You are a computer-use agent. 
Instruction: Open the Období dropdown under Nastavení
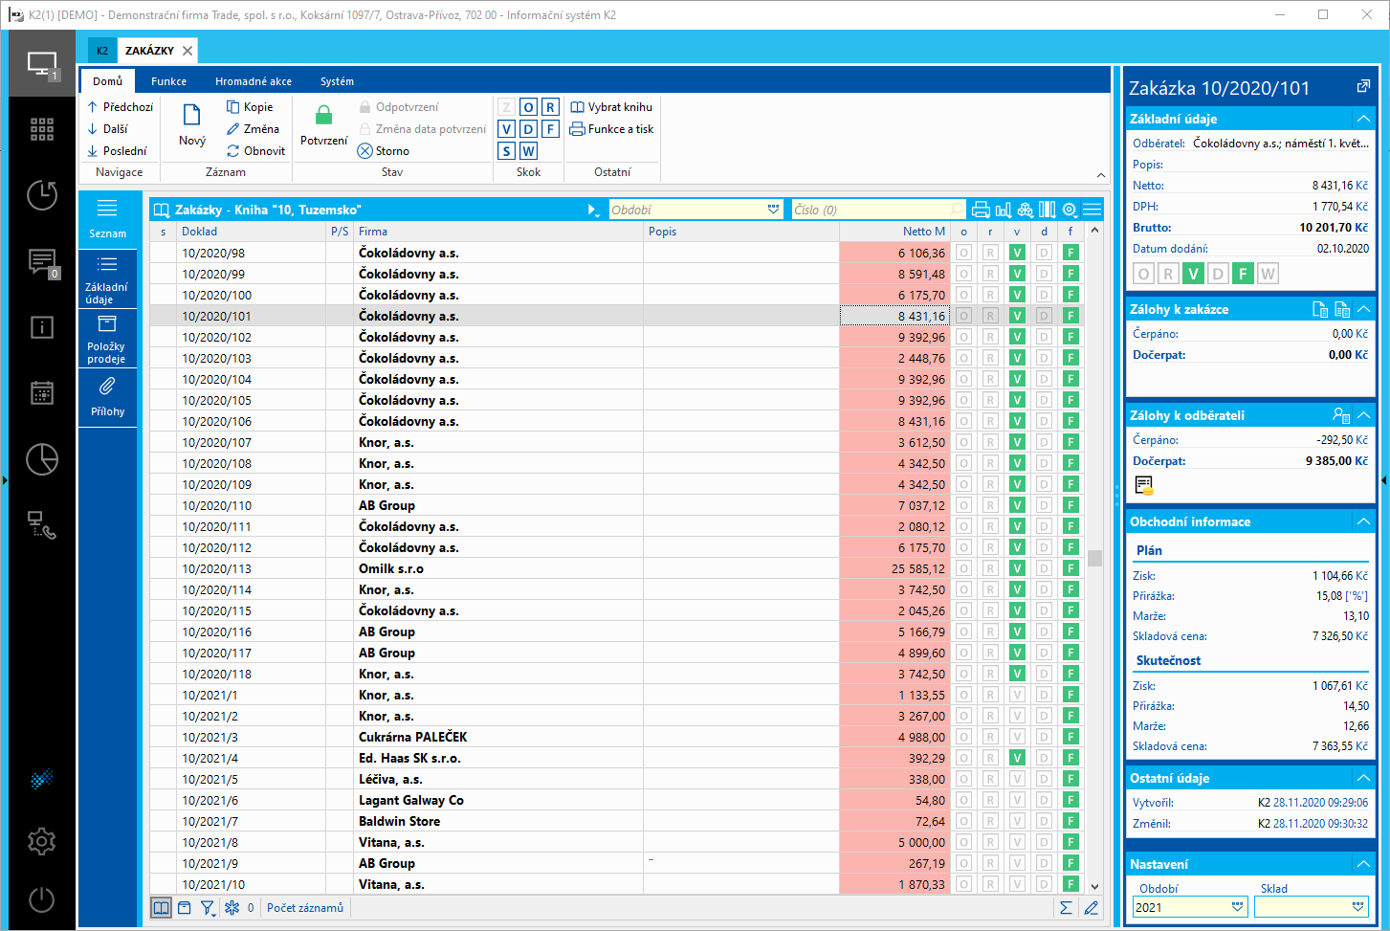(1237, 907)
